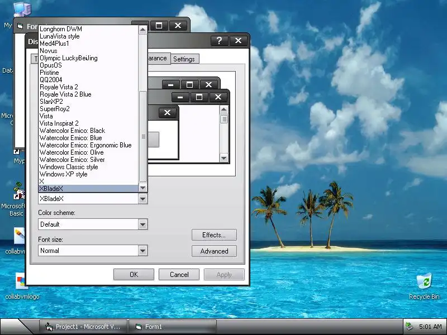Select highlighted XBladeX list entry
Screen dimensions: 447x335
88,189
